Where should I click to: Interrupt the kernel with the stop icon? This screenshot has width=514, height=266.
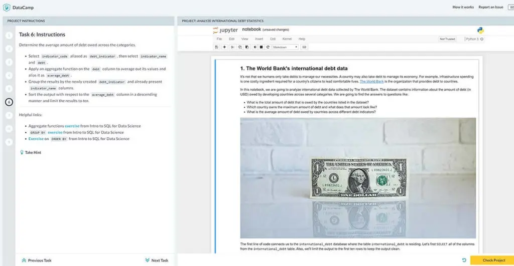pyautogui.click(x=261, y=47)
